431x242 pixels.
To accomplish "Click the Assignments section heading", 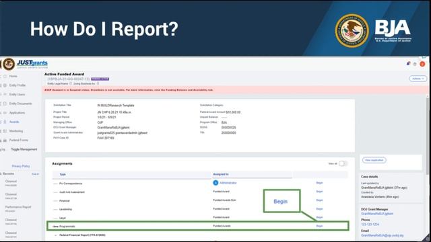I will (62, 163).
